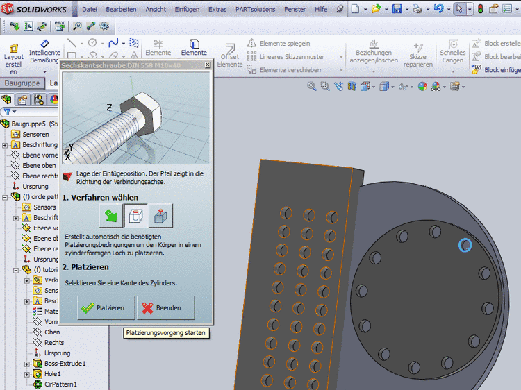
Task: Click the zoom-to-fit magnifier in view toolbar
Action: click(312, 87)
